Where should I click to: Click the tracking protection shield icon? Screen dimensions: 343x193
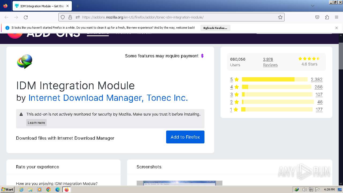click(63, 17)
